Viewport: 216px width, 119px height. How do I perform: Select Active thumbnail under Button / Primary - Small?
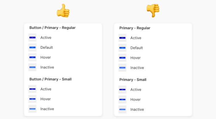coord(32,89)
